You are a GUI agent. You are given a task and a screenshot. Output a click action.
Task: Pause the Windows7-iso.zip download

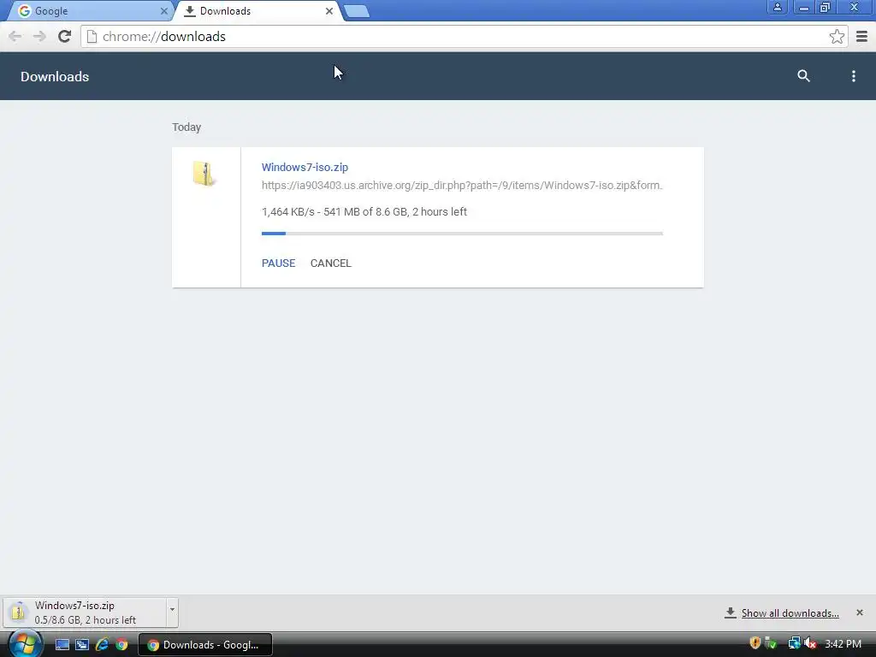pos(278,263)
